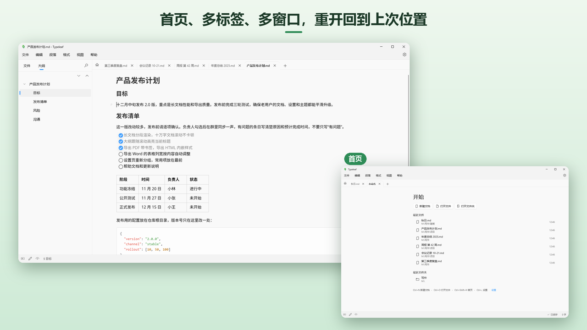Check 帮助文档和更新说明 task
Screen dimensions: 587x330
121,167
